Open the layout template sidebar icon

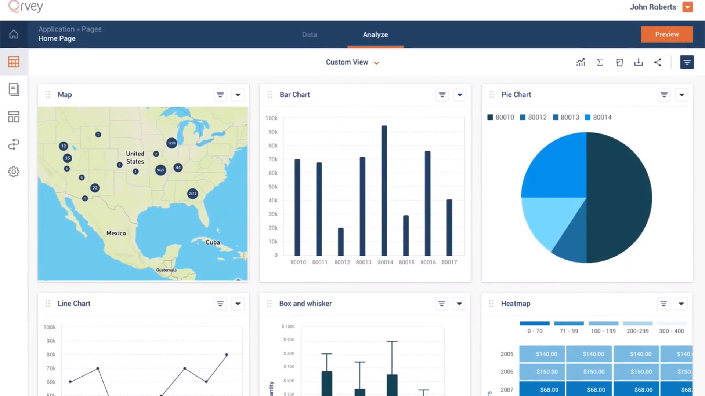[14, 117]
